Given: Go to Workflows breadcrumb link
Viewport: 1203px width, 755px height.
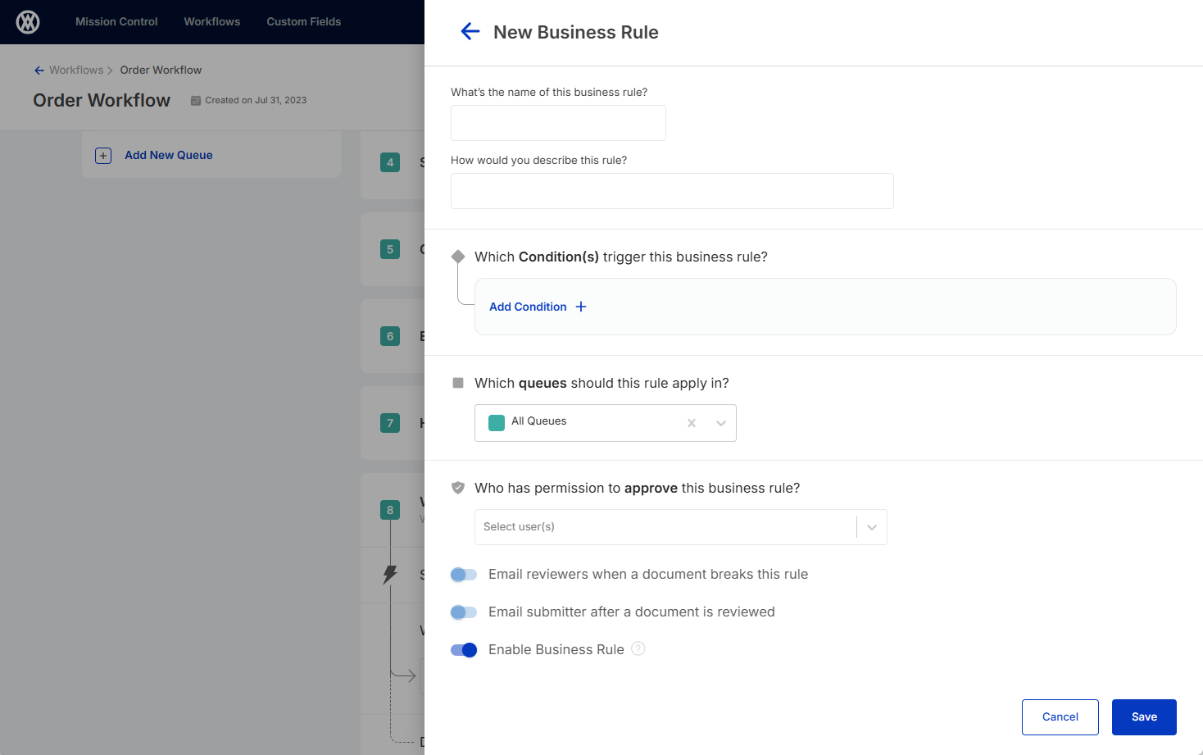Looking at the screenshot, I should 76,70.
